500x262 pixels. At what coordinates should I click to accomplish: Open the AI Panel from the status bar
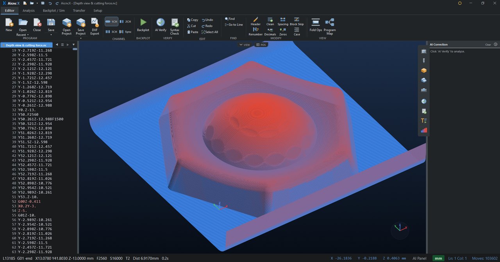tap(420, 258)
